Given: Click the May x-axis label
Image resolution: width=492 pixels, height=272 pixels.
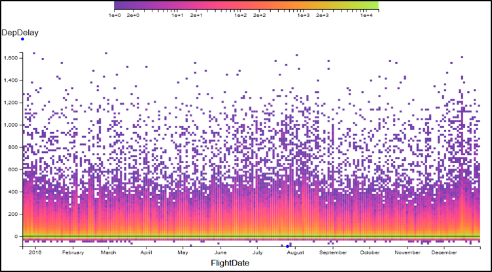Looking at the screenshot, I should coord(183,252).
